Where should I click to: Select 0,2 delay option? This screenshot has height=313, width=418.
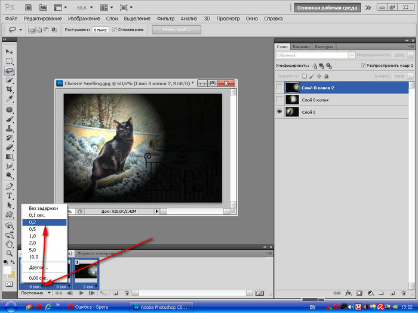[44, 222]
